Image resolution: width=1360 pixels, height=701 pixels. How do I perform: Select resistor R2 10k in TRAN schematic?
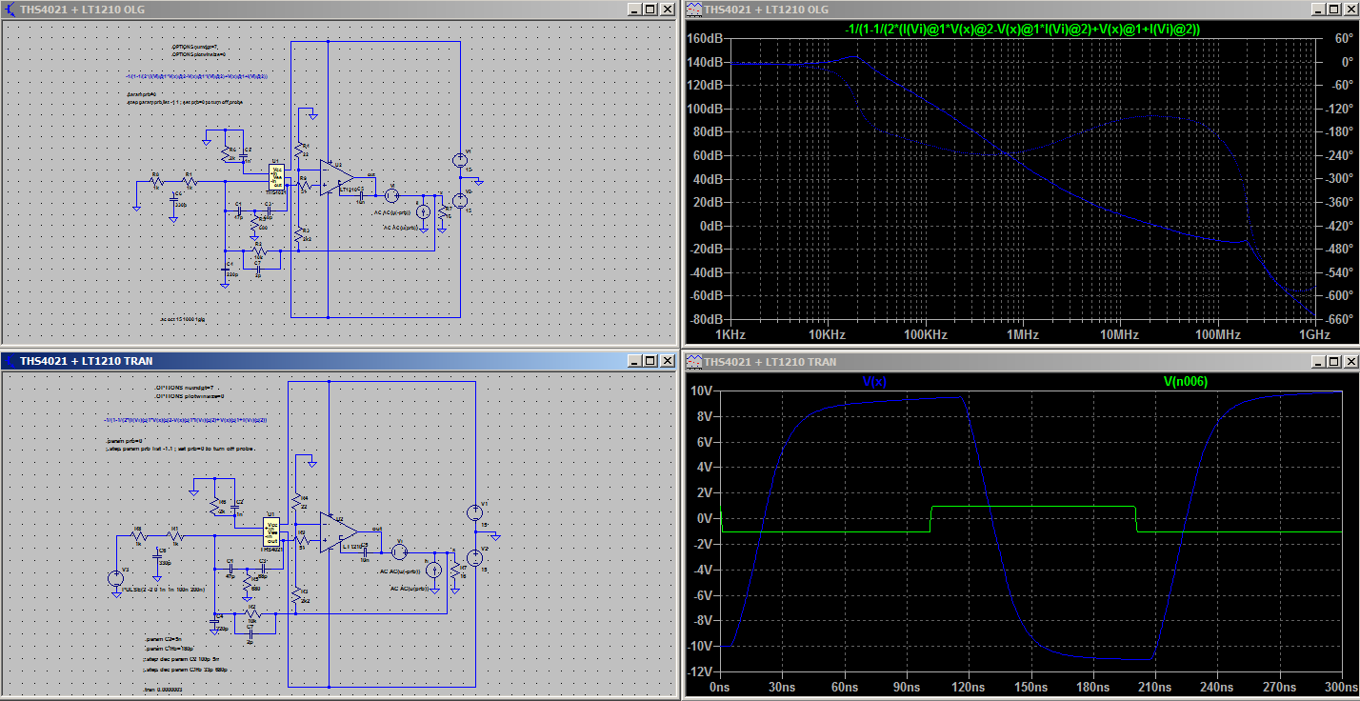click(251, 613)
